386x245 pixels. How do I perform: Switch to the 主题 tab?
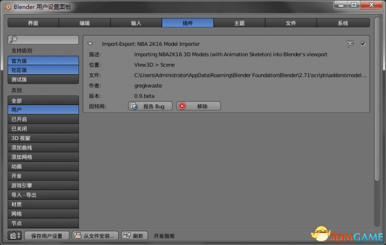point(239,23)
